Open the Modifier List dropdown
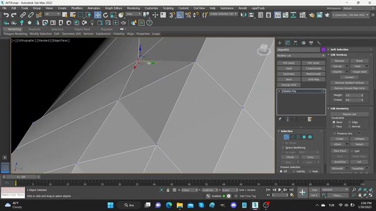The height and width of the screenshot is (211, 376). tap(301, 56)
